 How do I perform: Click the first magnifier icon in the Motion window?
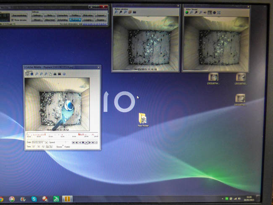pyautogui.click(x=116, y=12)
